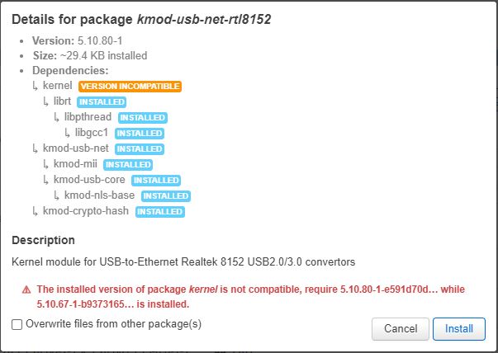Click the INSTALLED badge next to libpthread
This screenshot has height=353, width=498.
click(x=142, y=117)
